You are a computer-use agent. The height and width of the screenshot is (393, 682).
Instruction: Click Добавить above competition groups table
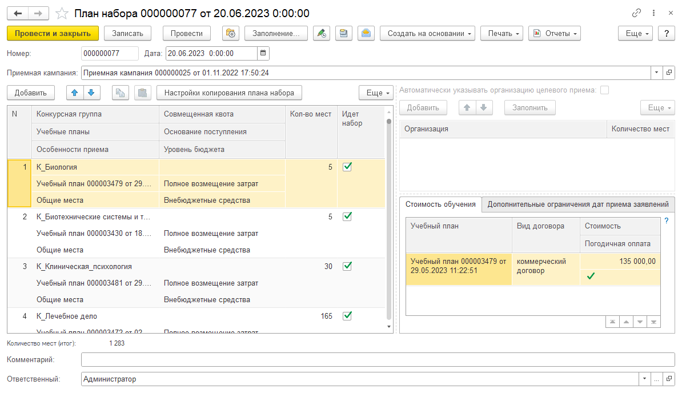tap(30, 93)
